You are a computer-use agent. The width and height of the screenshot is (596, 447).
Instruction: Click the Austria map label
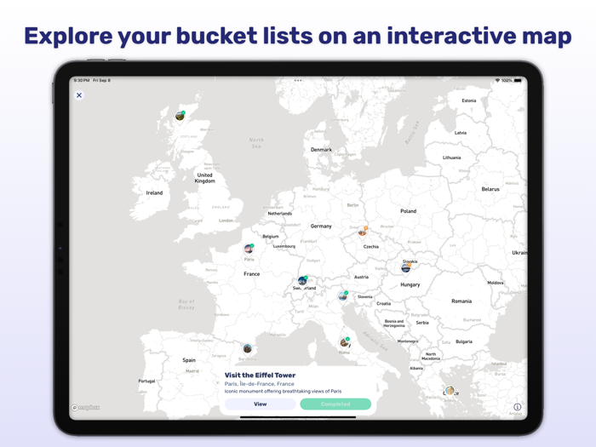[x=361, y=277]
